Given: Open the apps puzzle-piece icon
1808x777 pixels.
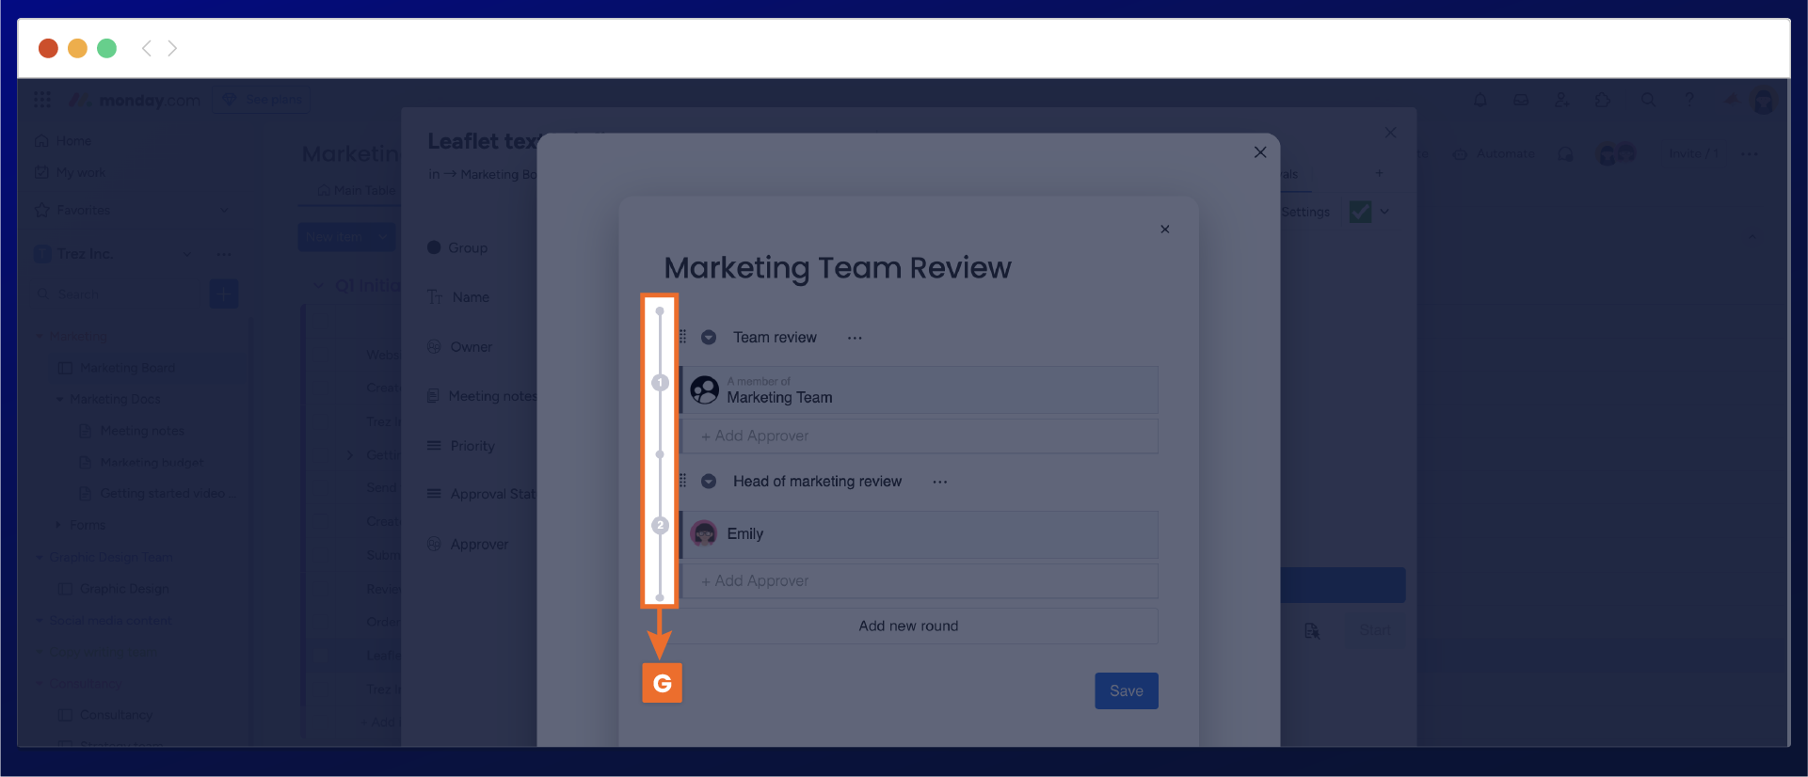Looking at the screenshot, I should click(1603, 100).
